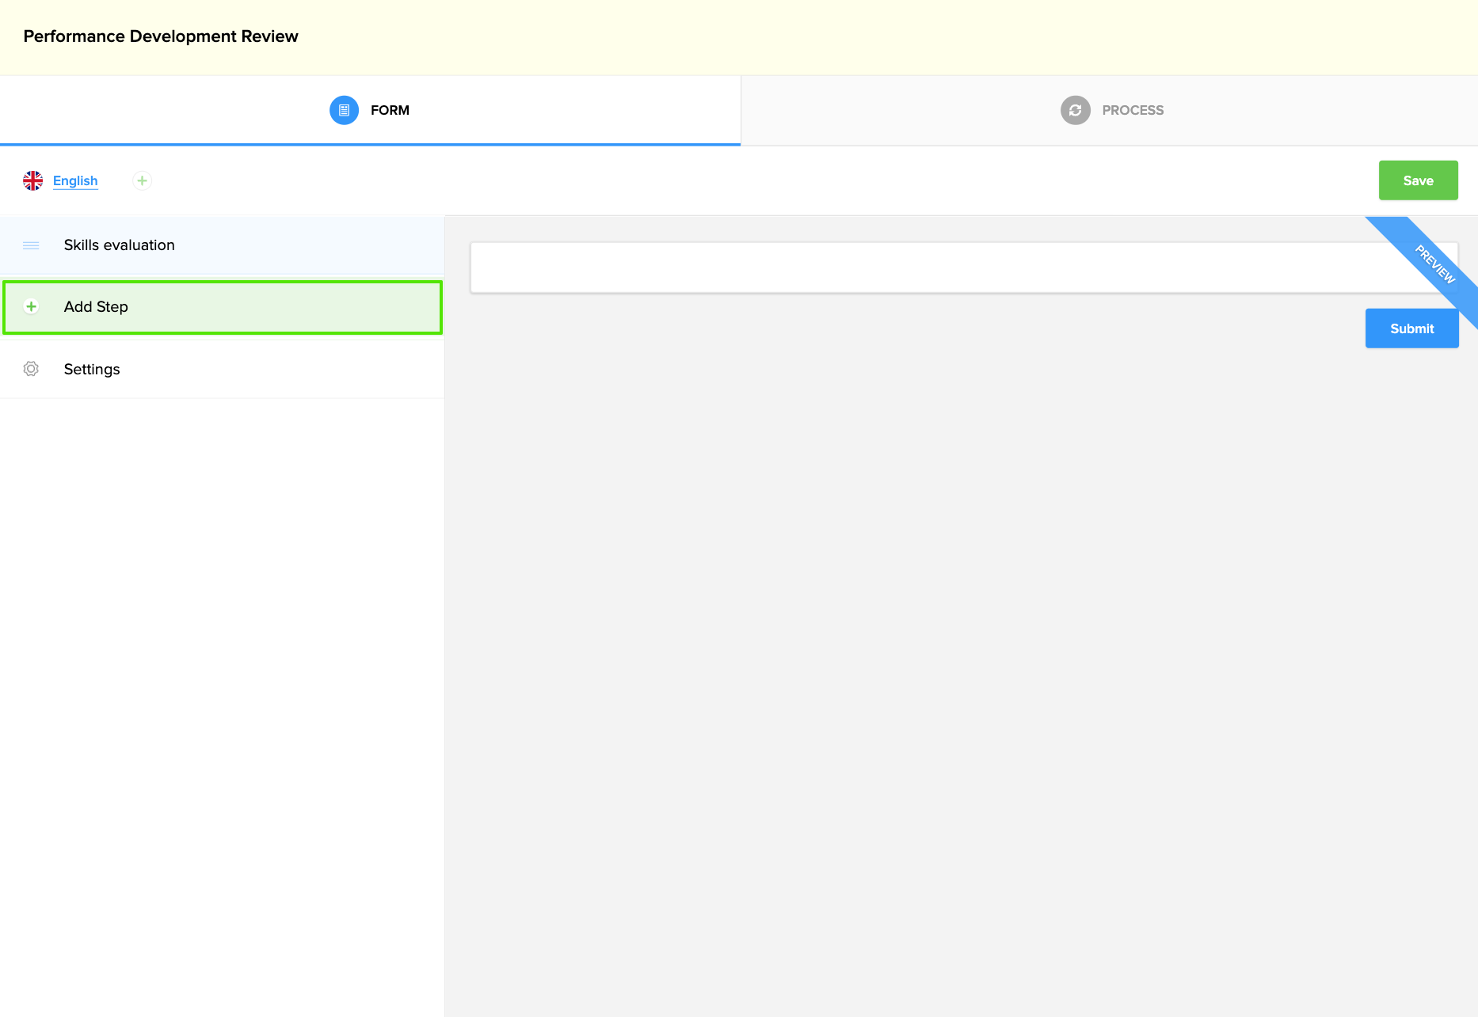Select the FORM tab label
This screenshot has width=1478, height=1017.
pyautogui.click(x=390, y=110)
